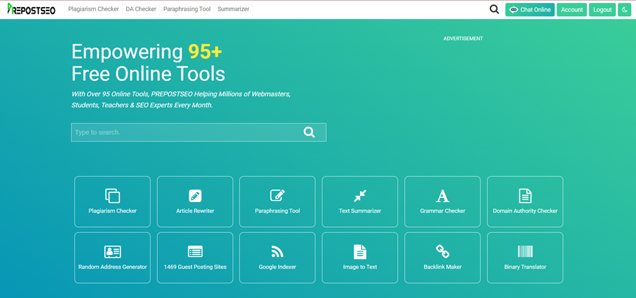Click the PREPOSTSEO logo
The image size is (636, 298).
pyautogui.click(x=31, y=9)
